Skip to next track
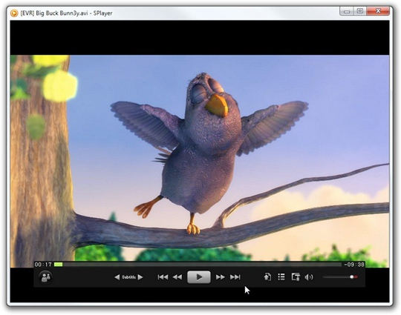 (x=235, y=277)
